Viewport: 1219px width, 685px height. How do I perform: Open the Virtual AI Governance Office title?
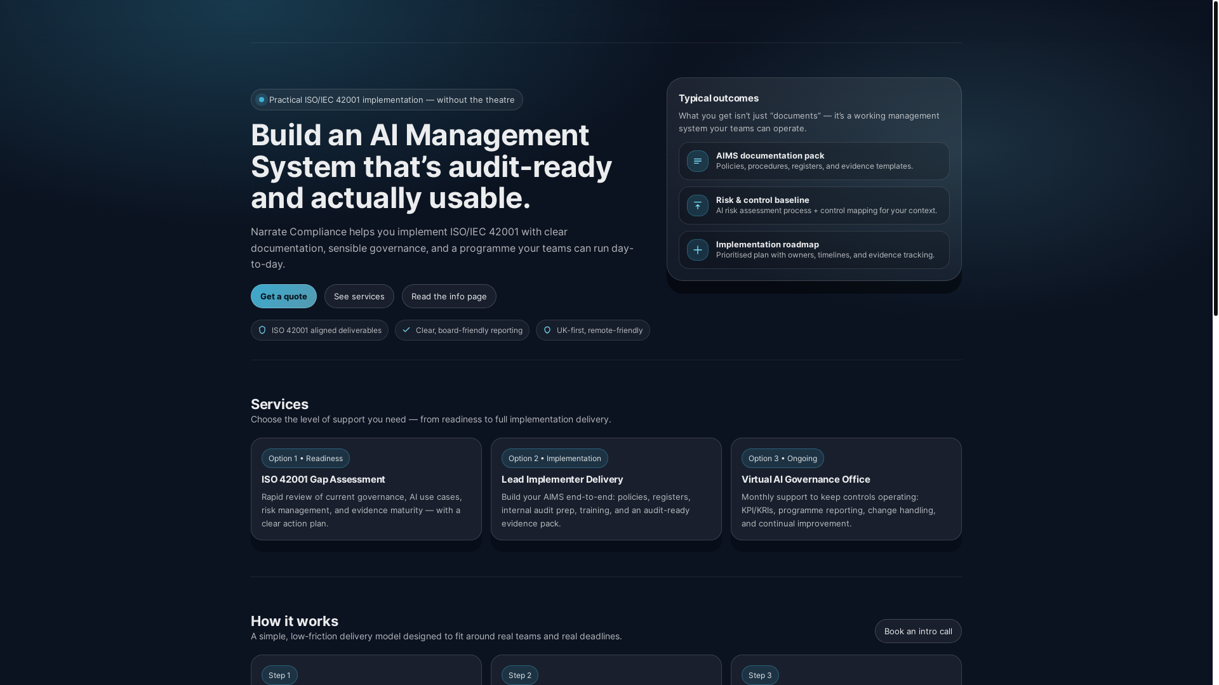806,480
